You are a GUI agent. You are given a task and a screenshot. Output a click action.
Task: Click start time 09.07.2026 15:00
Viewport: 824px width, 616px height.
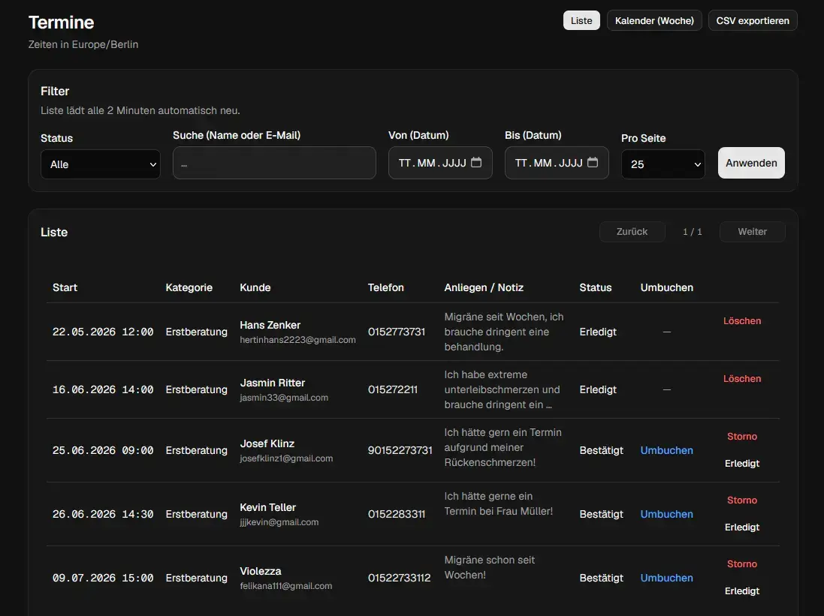tap(103, 578)
